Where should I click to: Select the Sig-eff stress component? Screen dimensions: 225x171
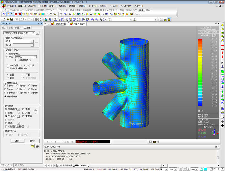[x=29, y=93]
